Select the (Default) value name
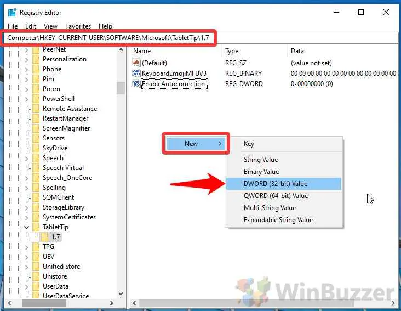 (154, 63)
